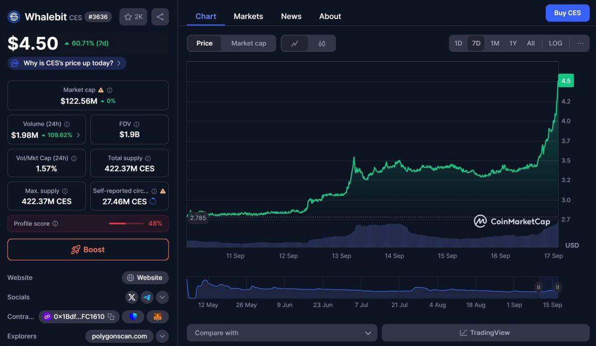This screenshot has width=596, height=346.
Task: Open the Website link button
Action: (145, 278)
